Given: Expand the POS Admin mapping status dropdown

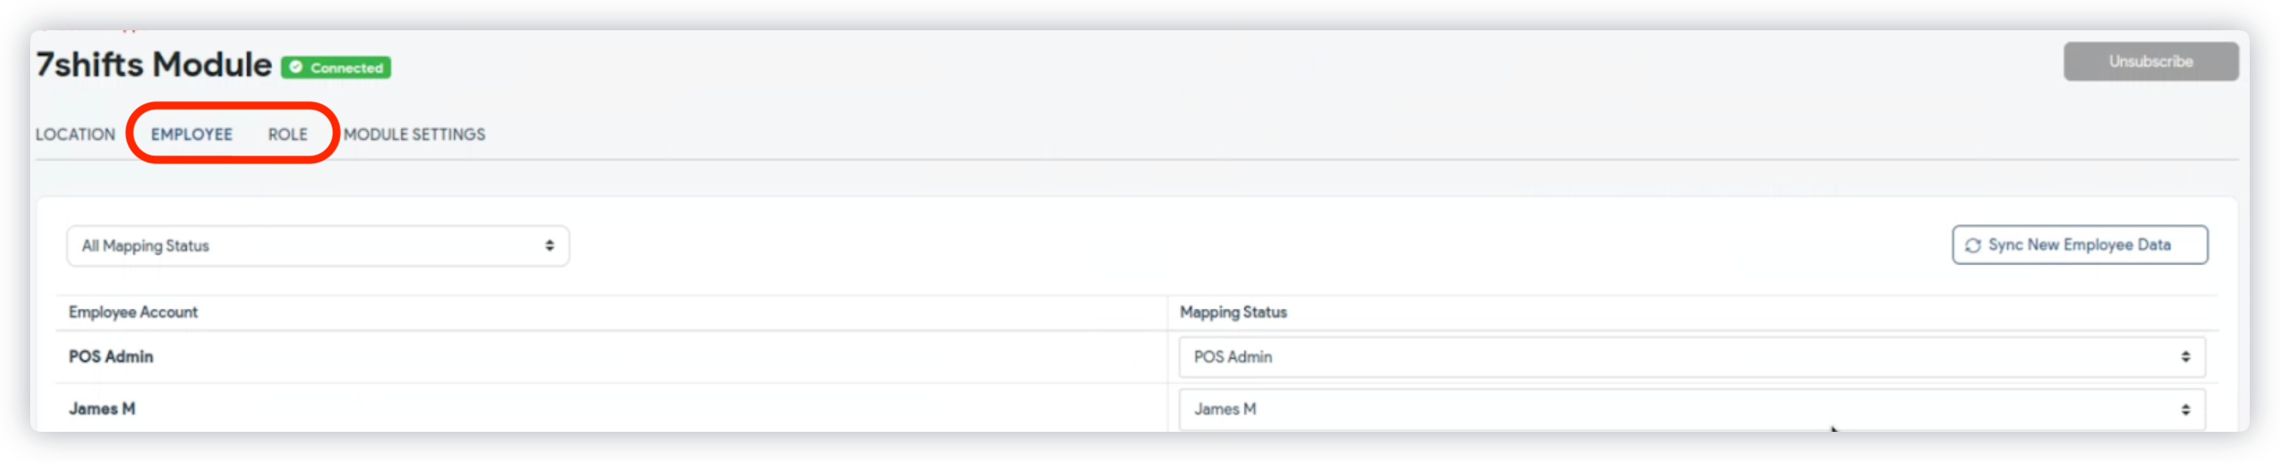Looking at the screenshot, I should [1690, 357].
